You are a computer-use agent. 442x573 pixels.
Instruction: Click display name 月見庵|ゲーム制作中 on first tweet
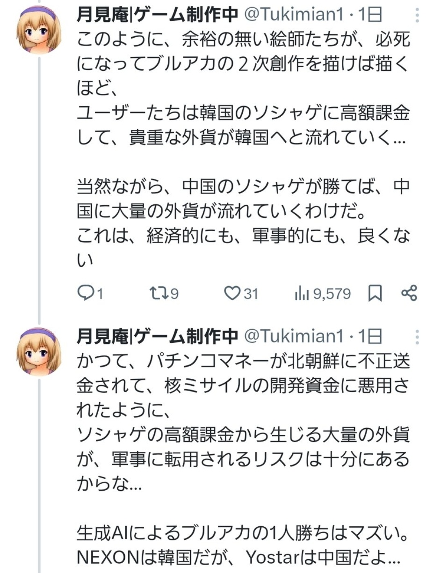click(157, 15)
